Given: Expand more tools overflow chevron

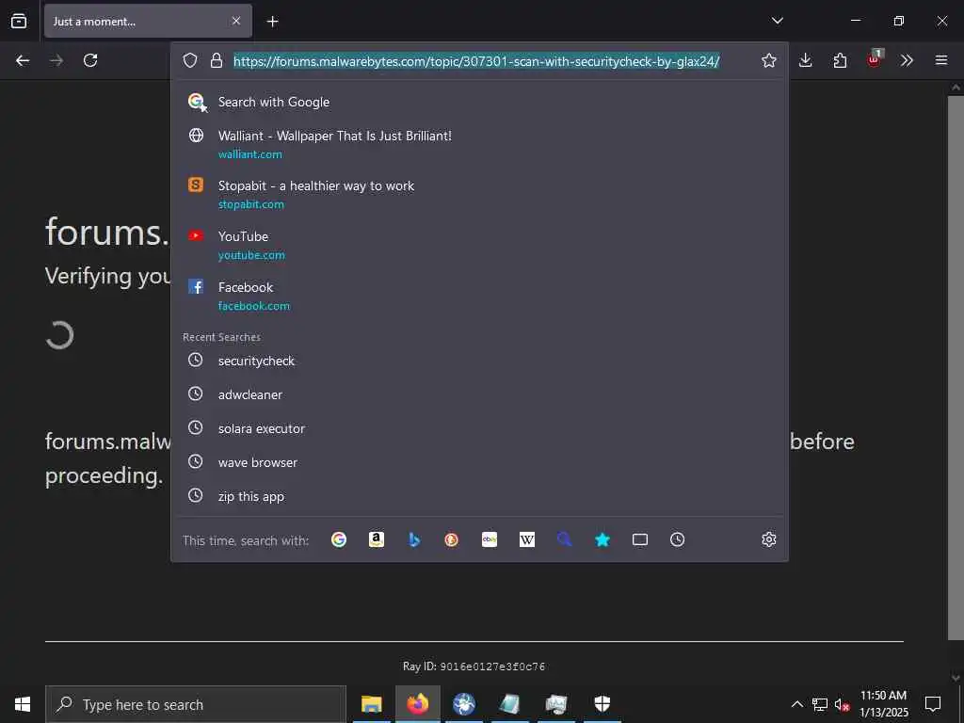Looking at the screenshot, I should point(907,60).
